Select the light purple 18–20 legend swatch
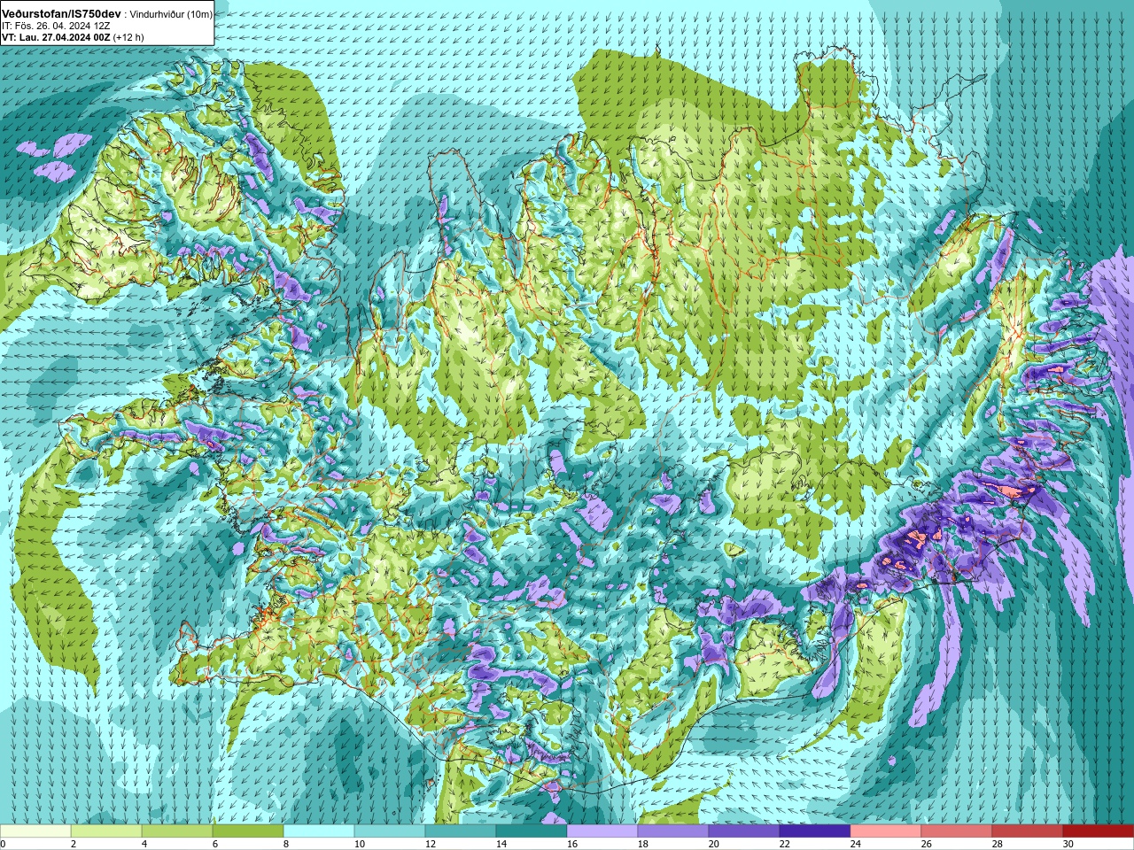This screenshot has height=850, width=1134. 673,831
